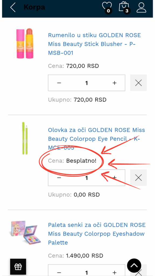Screen dimensions: 155x276
Task: Click the scroll-to-top arrow button
Action: pyautogui.click(x=134, y=265)
